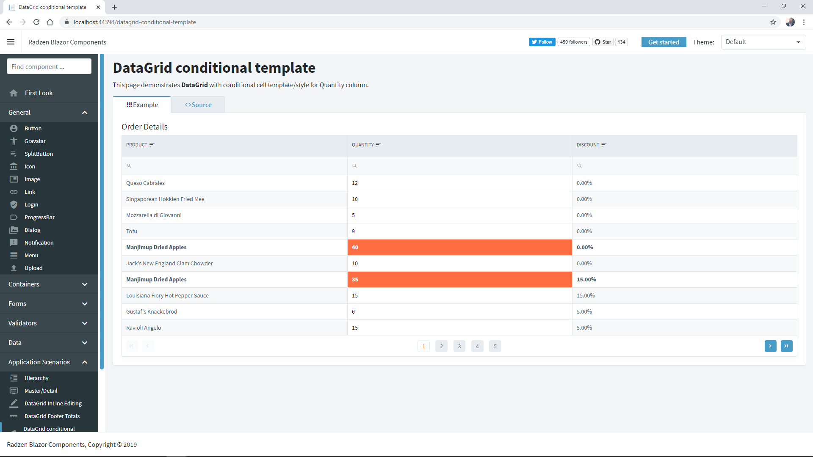
Task: Go to last page using pagination icon
Action: [x=786, y=346]
